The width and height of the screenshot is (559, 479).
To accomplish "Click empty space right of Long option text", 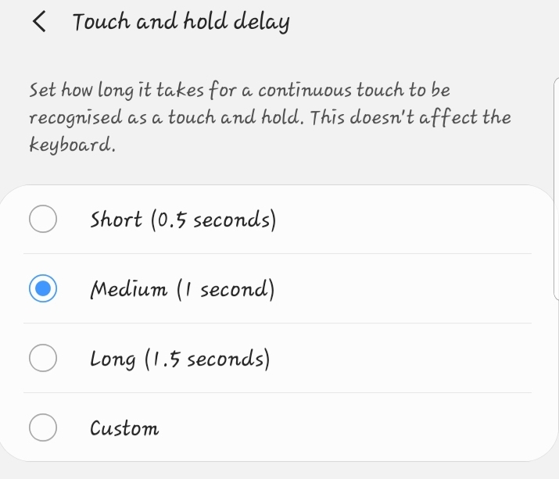I will pyautogui.click(x=401, y=358).
